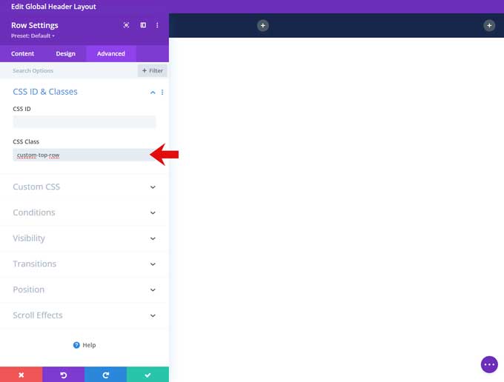
Task: Expand the Custom CSS section
Action: (84, 187)
